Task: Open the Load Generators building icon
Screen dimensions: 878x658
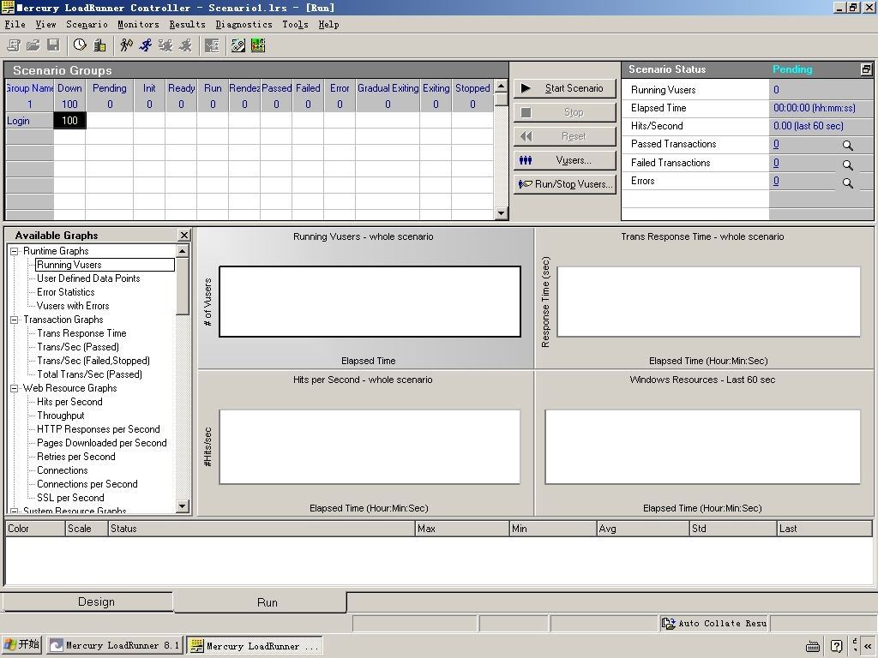Action: [99, 45]
